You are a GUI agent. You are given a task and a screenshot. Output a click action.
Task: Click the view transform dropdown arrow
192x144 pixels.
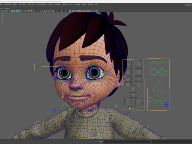tap(96, 11)
